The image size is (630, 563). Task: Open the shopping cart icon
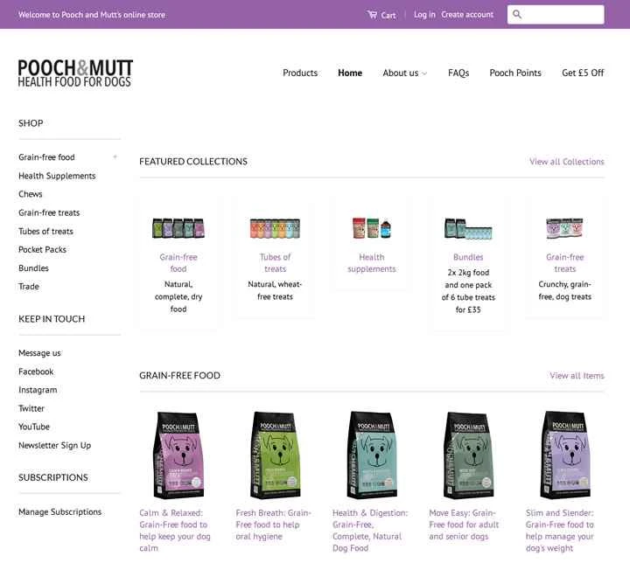372,15
